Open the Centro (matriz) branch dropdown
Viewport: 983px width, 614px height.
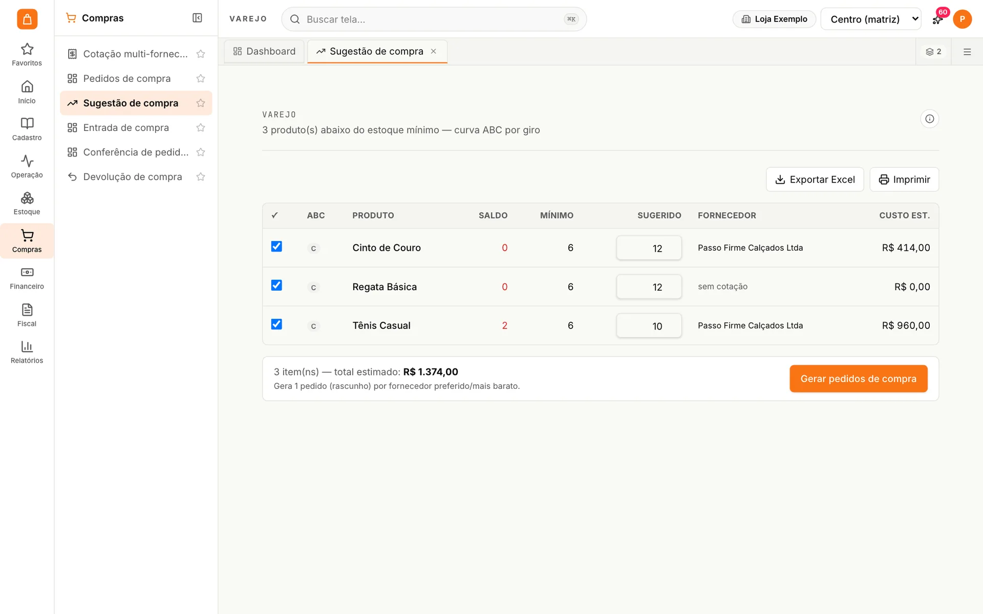click(x=870, y=19)
